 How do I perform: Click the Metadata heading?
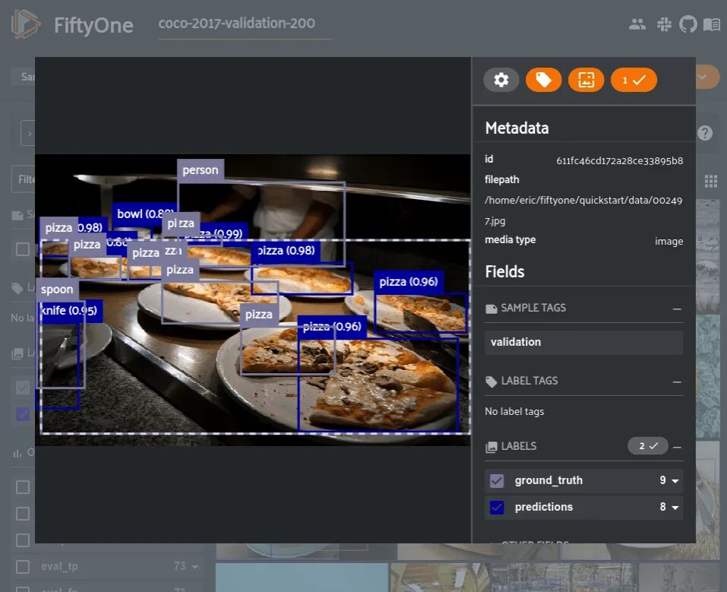(517, 128)
